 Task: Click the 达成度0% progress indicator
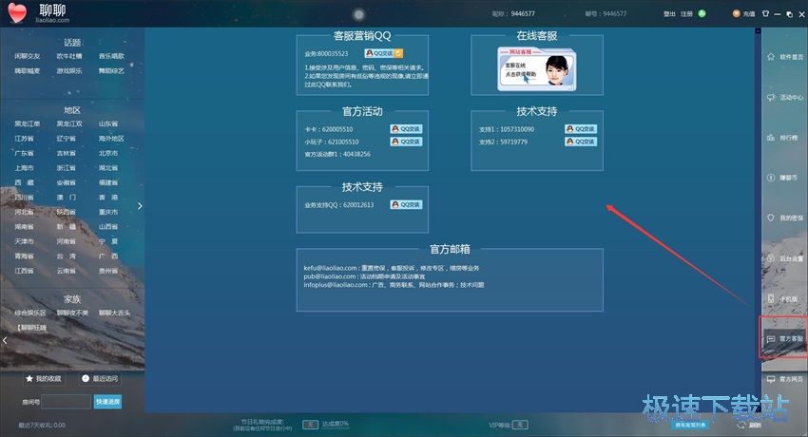335,424
